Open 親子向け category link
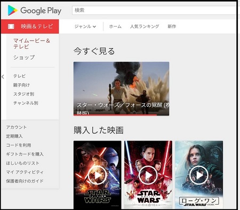The image size is (240, 210). point(21,85)
